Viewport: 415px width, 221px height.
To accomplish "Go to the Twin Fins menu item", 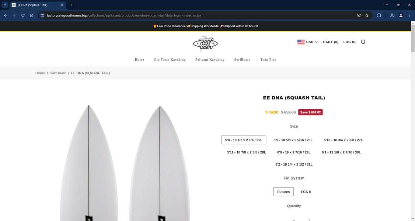I will click(x=268, y=59).
